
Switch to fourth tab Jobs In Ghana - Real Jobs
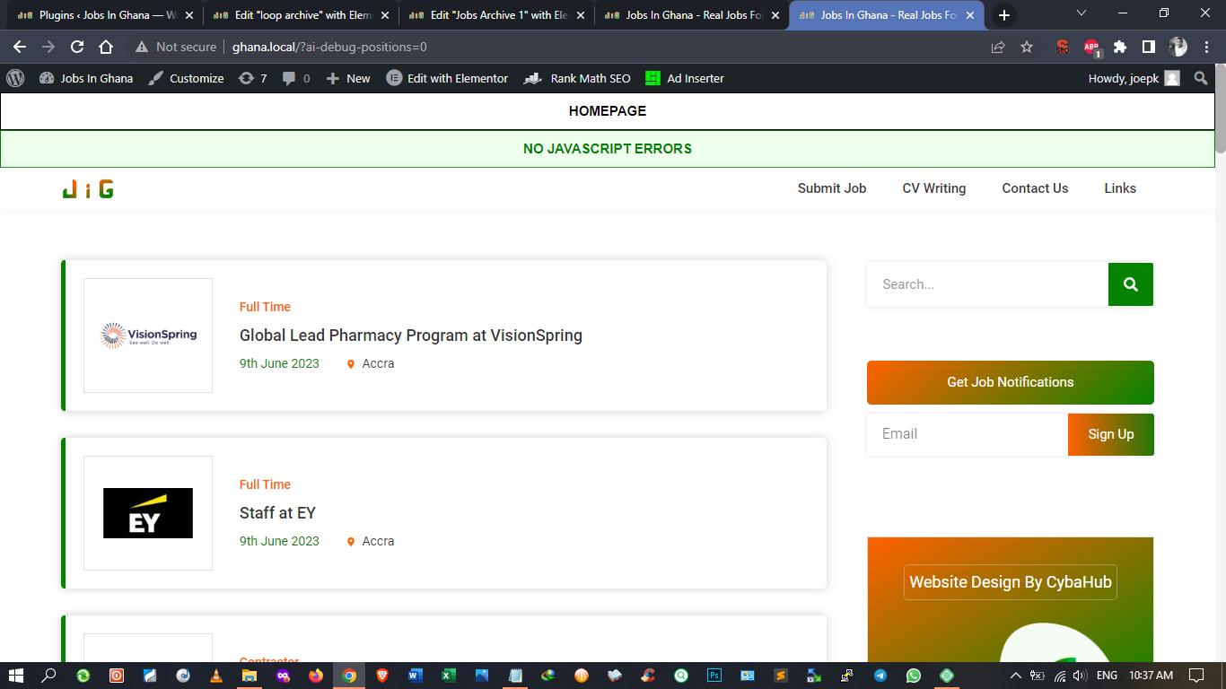point(692,15)
